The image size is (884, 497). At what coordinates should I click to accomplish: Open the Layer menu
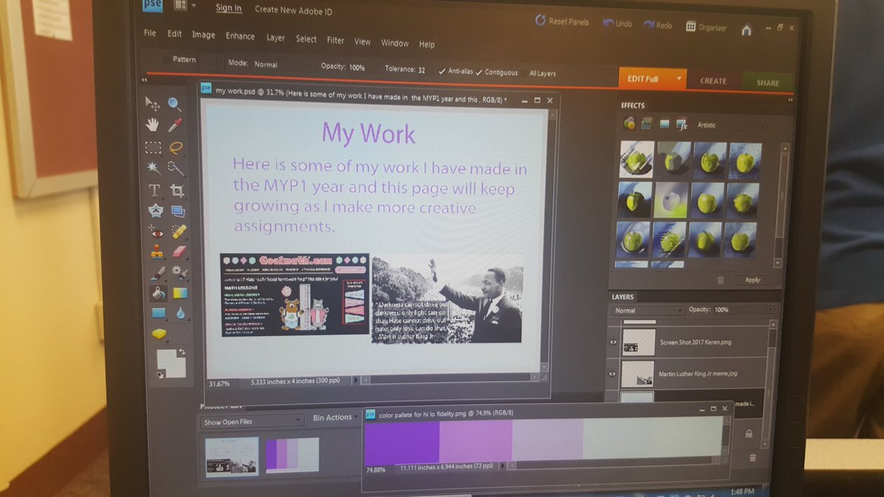pyautogui.click(x=276, y=38)
